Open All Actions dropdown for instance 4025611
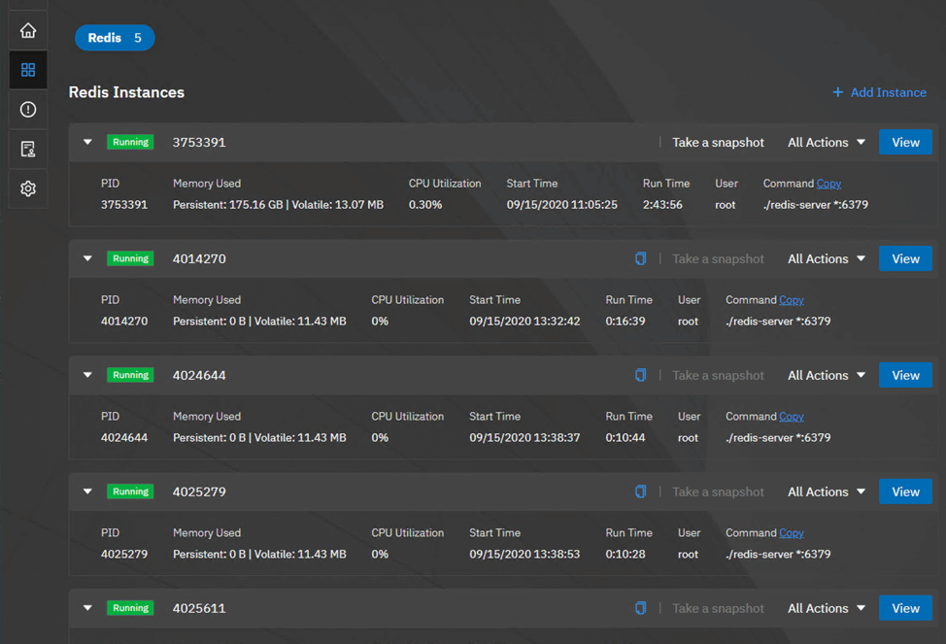This screenshot has height=644, width=946. click(827, 608)
